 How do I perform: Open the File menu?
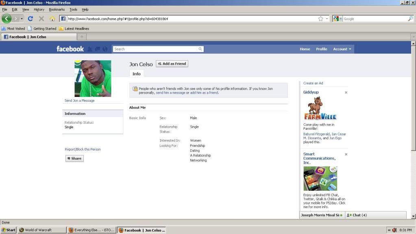(4, 9)
